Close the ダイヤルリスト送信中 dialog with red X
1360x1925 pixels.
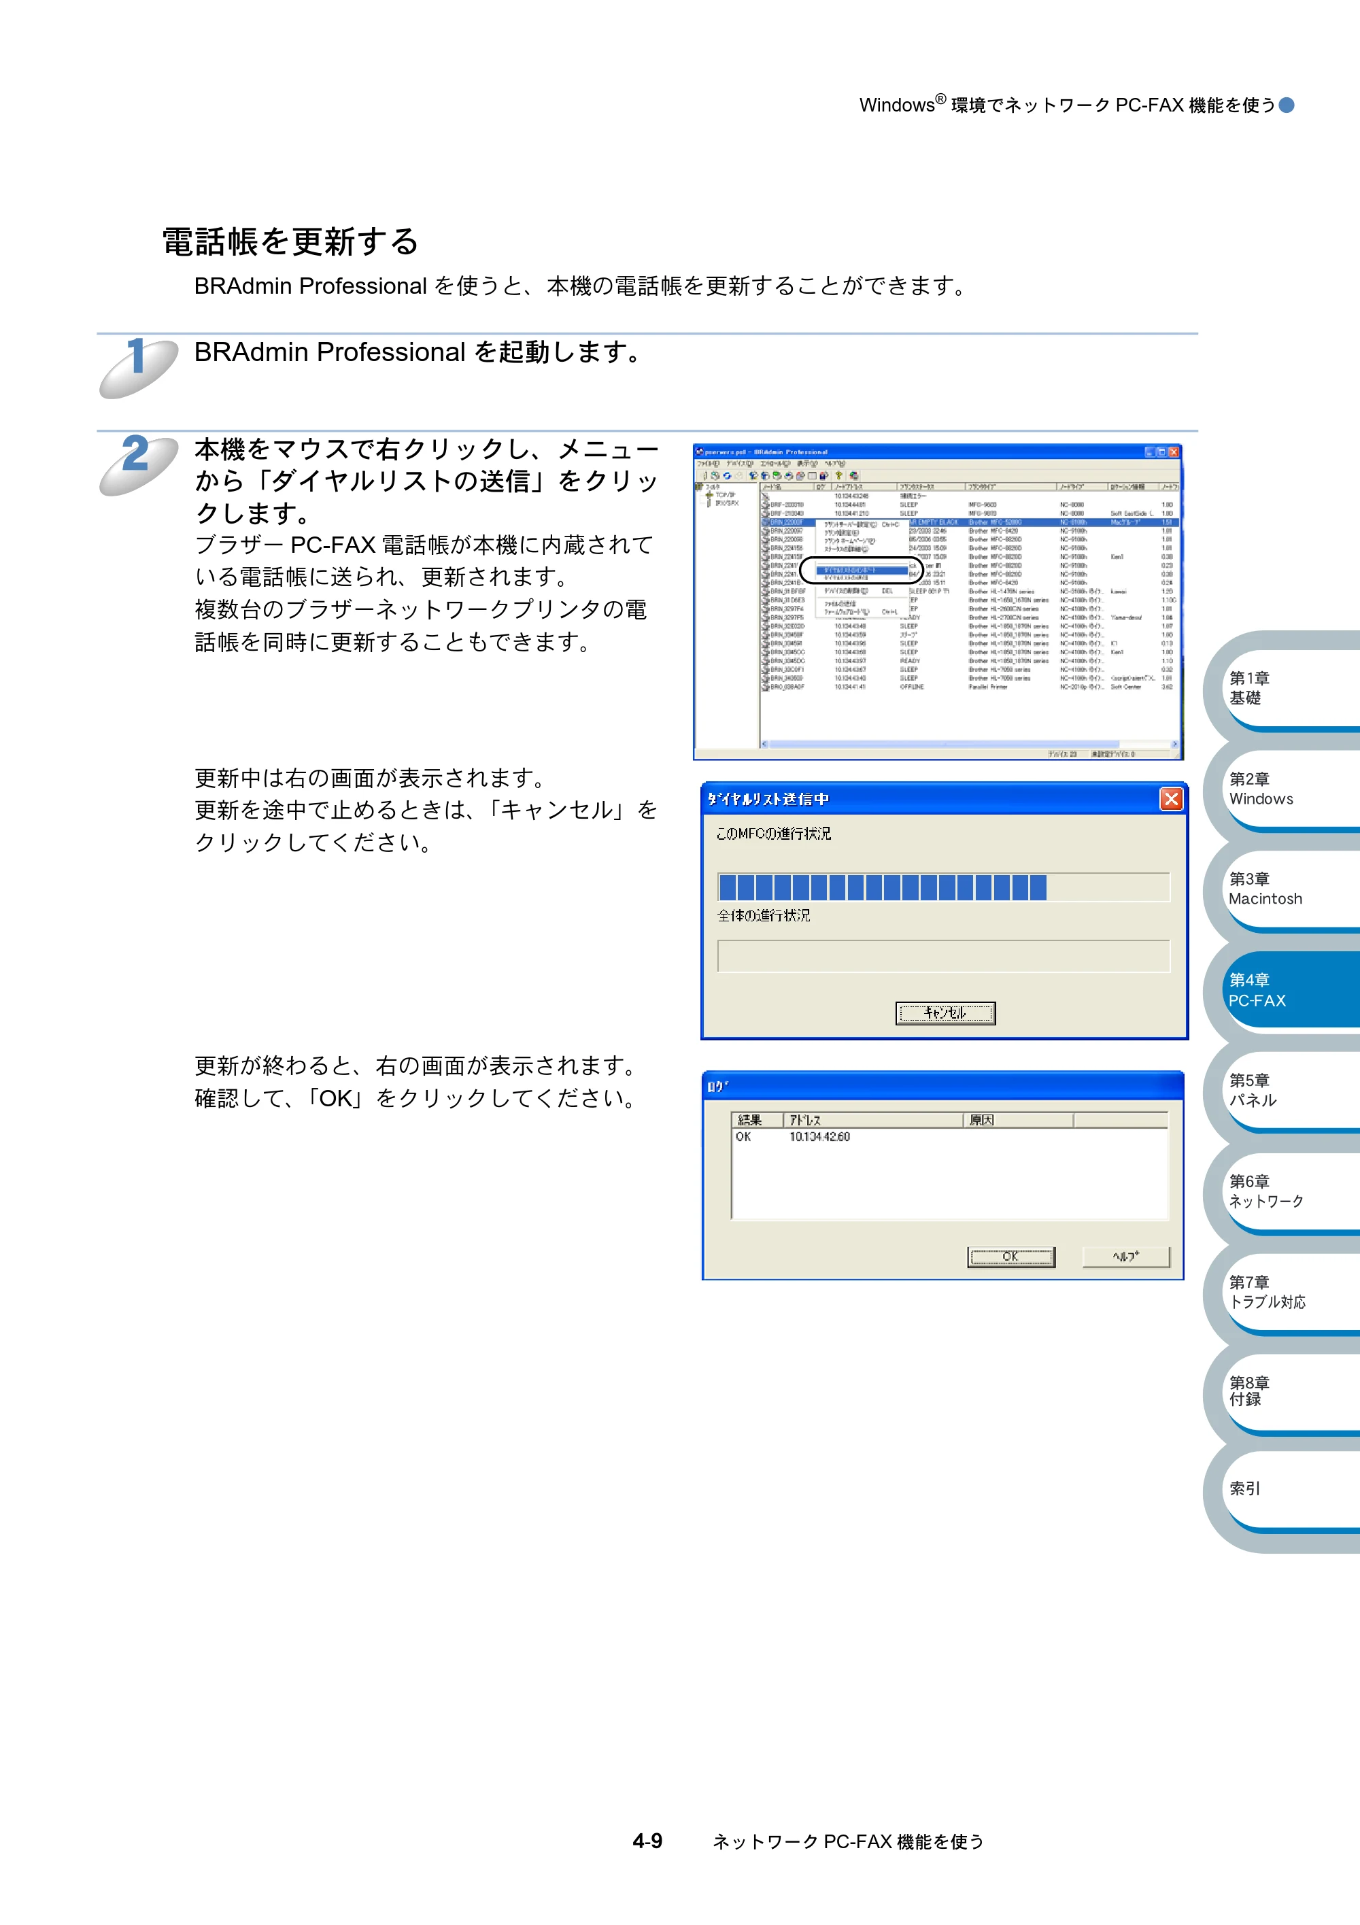1170,798
